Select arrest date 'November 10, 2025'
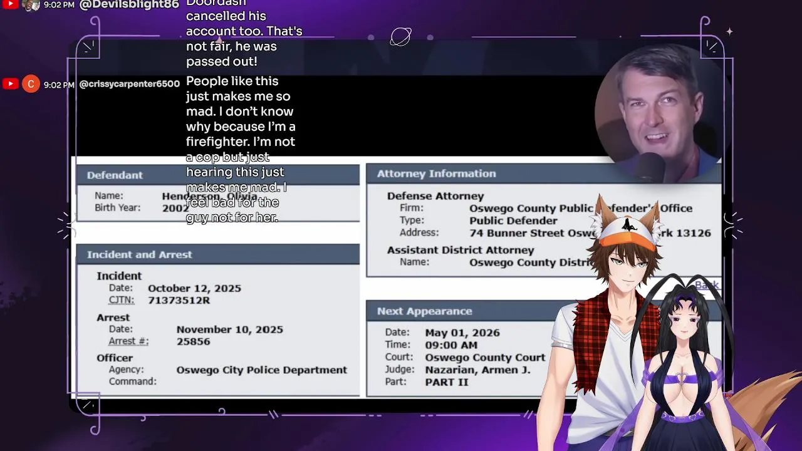The image size is (802, 451). tap(229, 329)
